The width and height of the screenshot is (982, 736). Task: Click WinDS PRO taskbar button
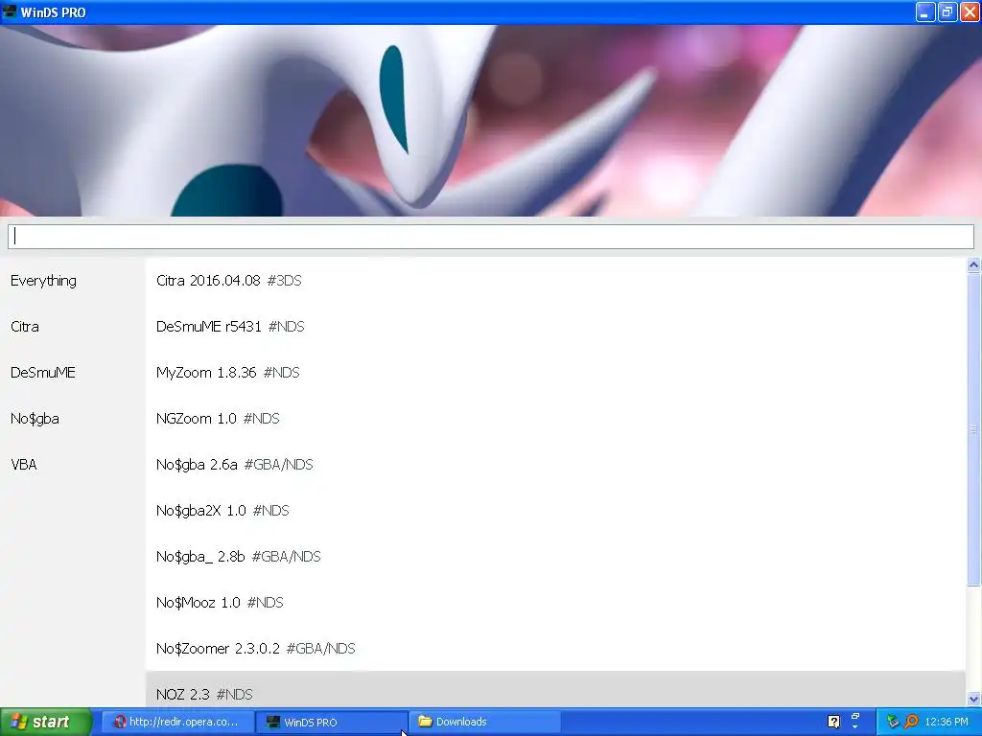(332, 722)
